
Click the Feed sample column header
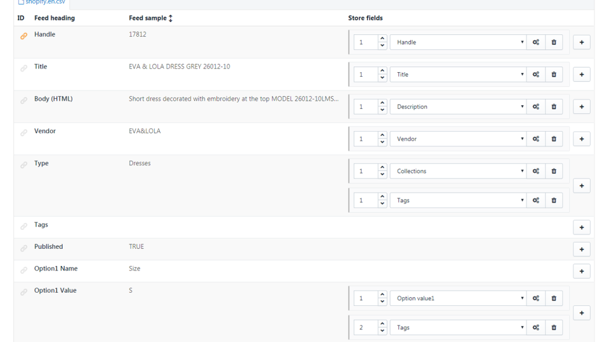[x=148, y=18]
